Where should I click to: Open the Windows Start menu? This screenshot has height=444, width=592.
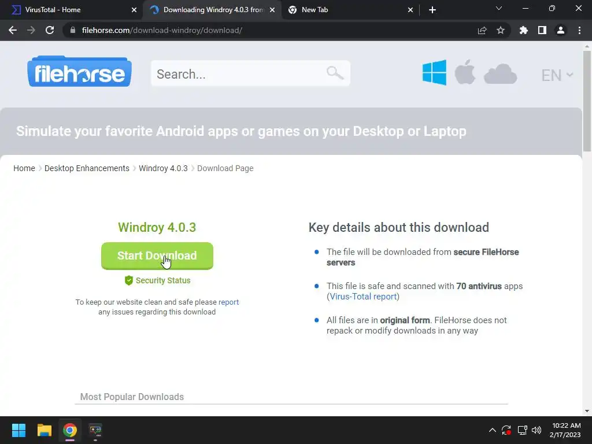(x=18, y=430)
